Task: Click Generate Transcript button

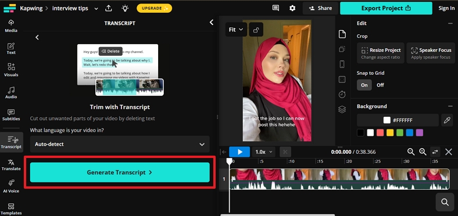Action: coord(120,172)
